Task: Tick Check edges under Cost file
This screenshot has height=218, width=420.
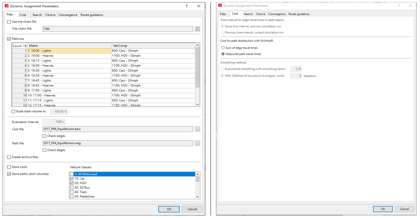Action: (44, 136)
